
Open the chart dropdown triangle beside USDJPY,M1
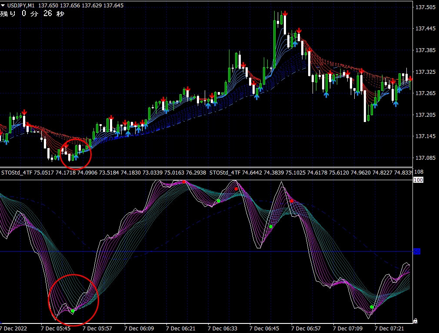click(3, 6)
